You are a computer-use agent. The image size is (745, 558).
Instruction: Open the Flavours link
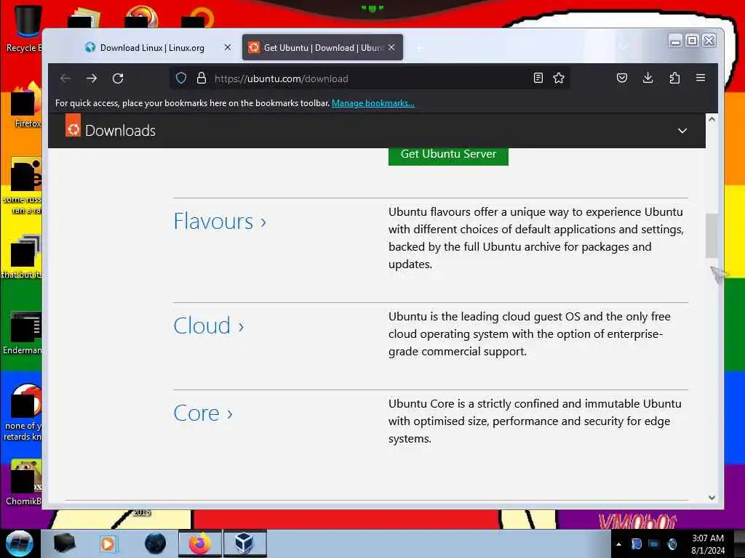tap(220, 222)
